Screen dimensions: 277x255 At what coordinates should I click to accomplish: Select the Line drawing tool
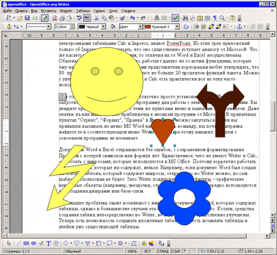18,243
